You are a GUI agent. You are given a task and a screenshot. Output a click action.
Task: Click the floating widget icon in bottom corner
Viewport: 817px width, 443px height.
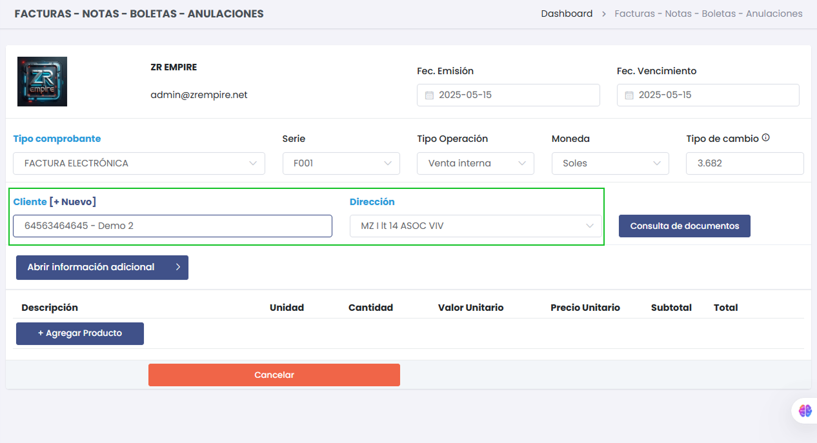(804, 411)
